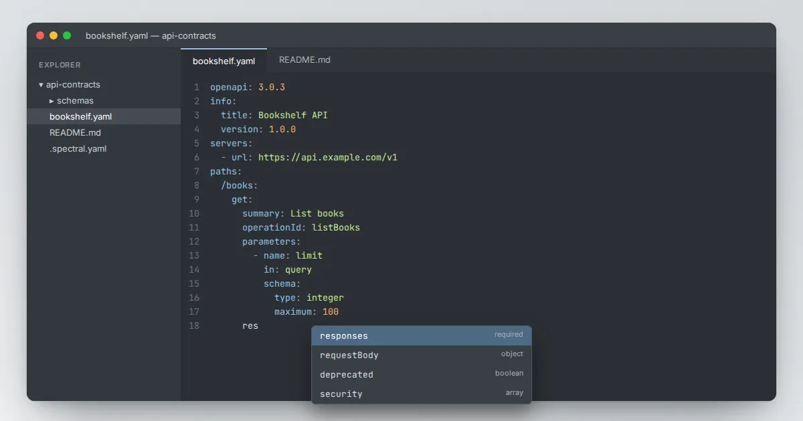The width and height of the screenshot is (803, 421).
Task: Click the parameters: key
Action: point(272,241)
